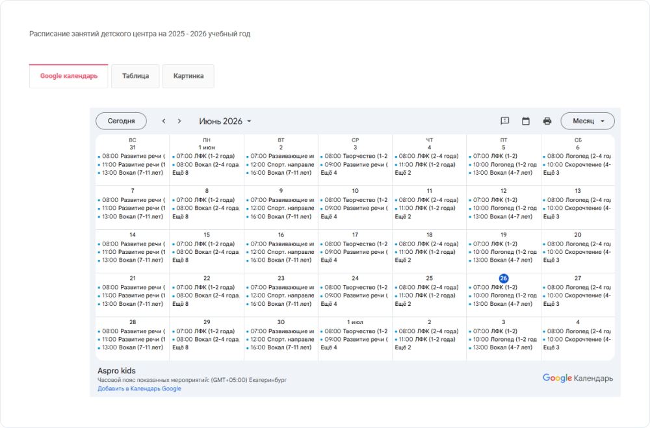Open 08:00 Логопед (2-4 event on June 6
The image size is (650, 428).
[x=577, y=157]
